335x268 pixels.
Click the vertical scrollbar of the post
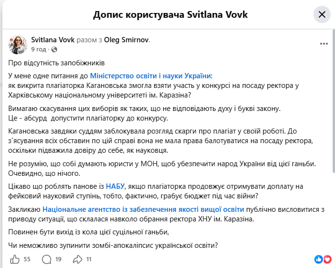334,101
